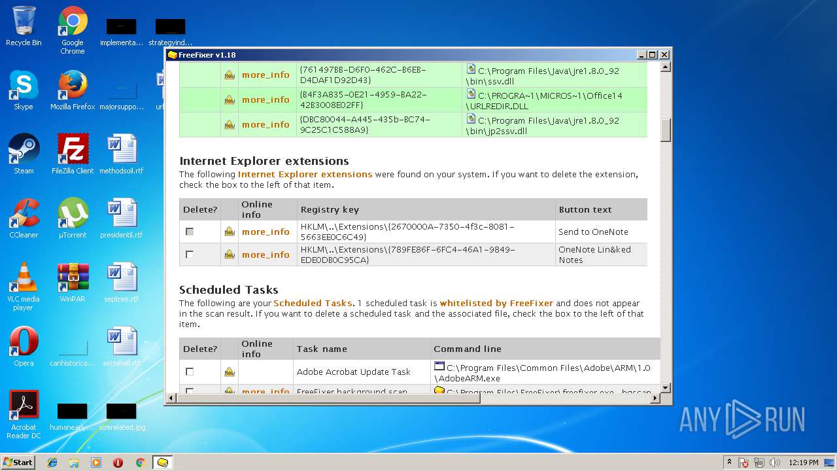Open Internet Explorer from the taskbar
837x471 pixels.
(52, 462)
